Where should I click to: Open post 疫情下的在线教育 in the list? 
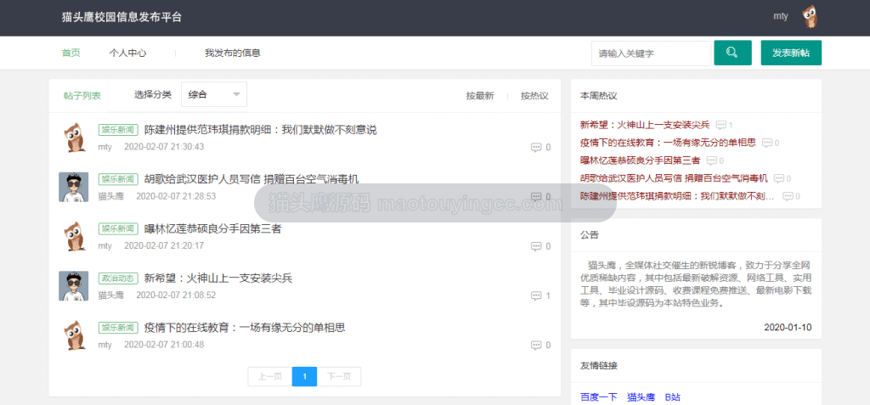coord(245,328)
